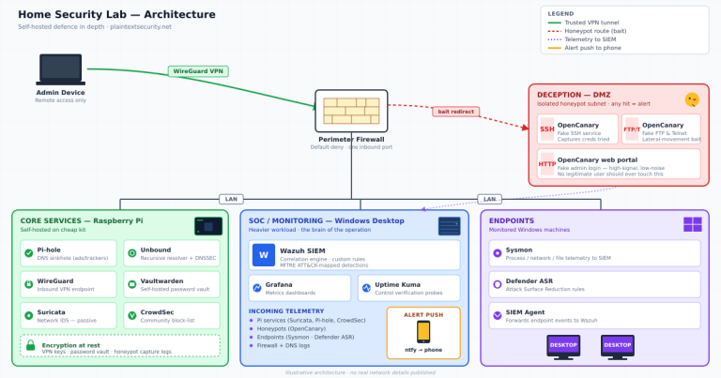Click the second DESKTOP monitor icon
This screenshot has height=378, width=721.
click(x=618, y=347)
